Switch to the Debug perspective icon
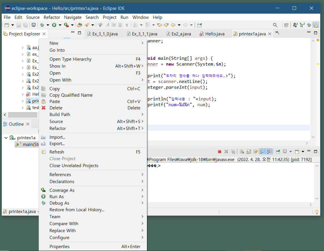324x251 pixels. (309, 25)
